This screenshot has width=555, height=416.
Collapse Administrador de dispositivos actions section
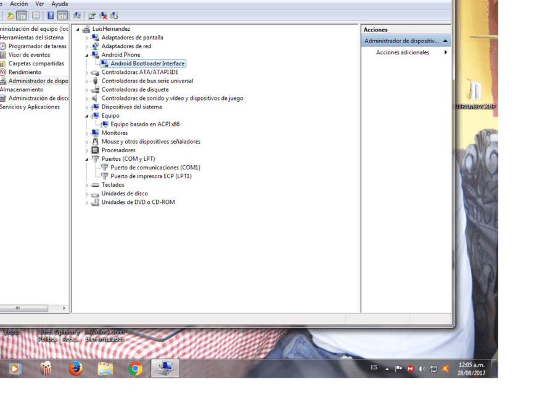pyautogui.click(x=446, y=41)
